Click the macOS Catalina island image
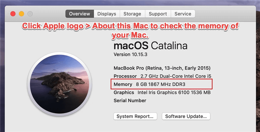260x132 pixels. [60, 84]
